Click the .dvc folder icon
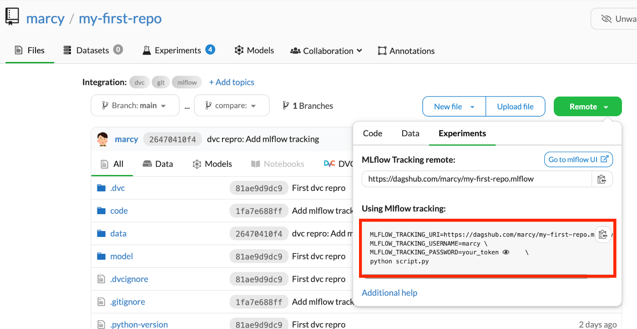The height and width of the screenshot is (329, 637). click(x=101, y=188)
